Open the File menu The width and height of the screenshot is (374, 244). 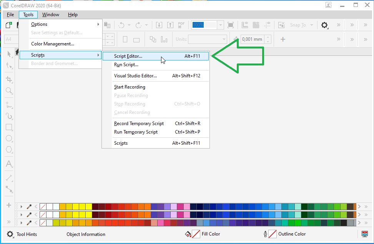(x=10, y=15)
